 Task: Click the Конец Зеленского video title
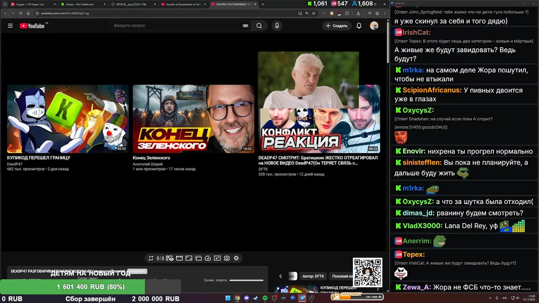pyautogui.click(x=151, y=158)
